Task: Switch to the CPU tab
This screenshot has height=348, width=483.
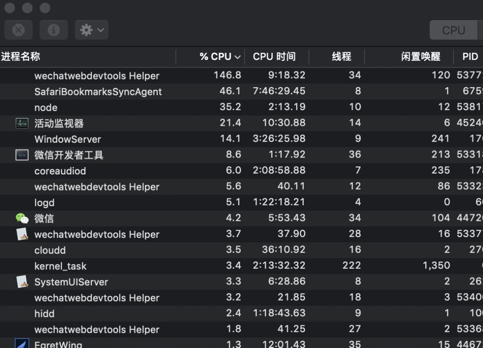Action: [453, 30]
